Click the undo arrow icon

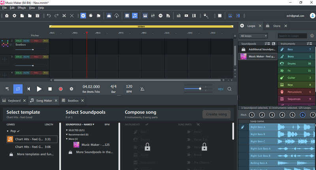pyautogui.click(x=49, y=16)
